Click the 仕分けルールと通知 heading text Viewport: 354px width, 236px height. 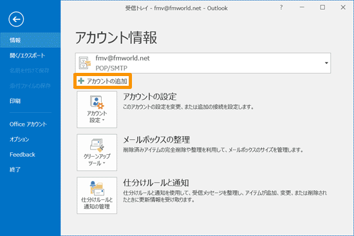point(156,182)
